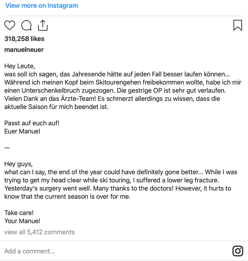The height and width of the screenshot is (261, 248).
Task: Open comments via the speech bubble icon
Action: (x=26, y=25)
